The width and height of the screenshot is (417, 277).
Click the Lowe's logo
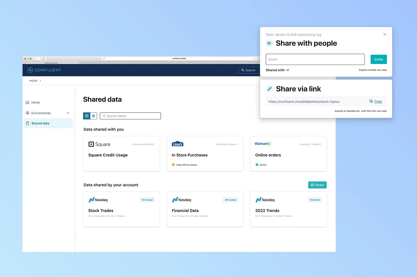pyautogui.click(x=177, y=144)
